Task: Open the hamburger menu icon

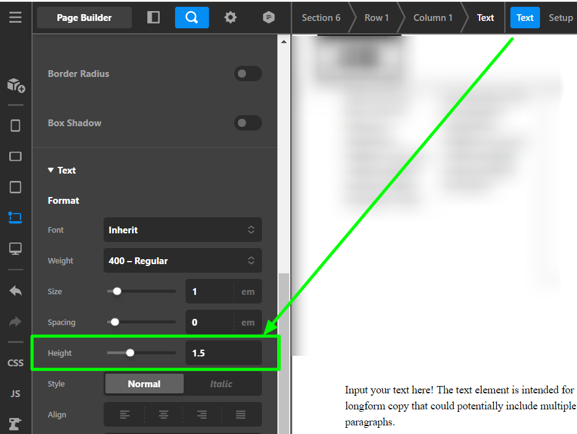Action: [x=15, y=17]
